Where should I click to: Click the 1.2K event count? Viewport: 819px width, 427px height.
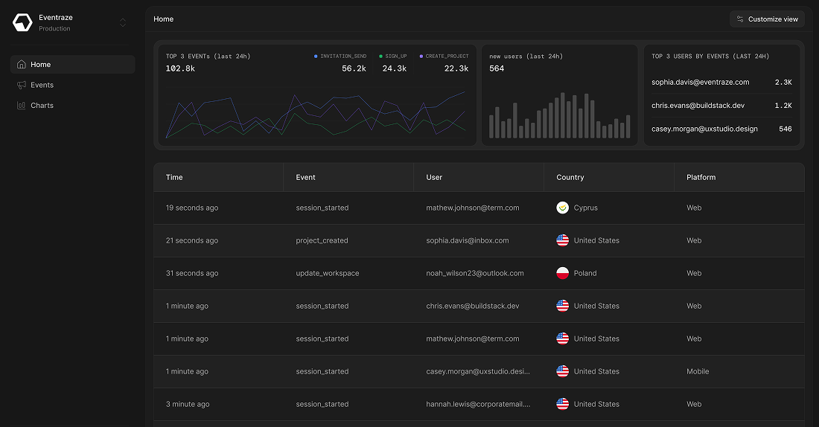point(783,106)
